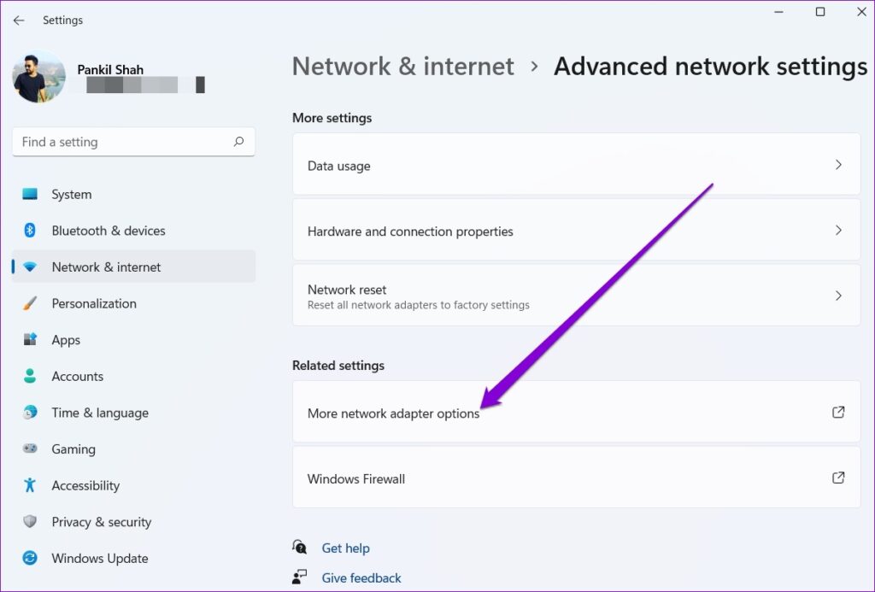This screenshot has height=592, width=875.
Task: Select the System icon in the sidebar
Action: (x=30, y=194)
